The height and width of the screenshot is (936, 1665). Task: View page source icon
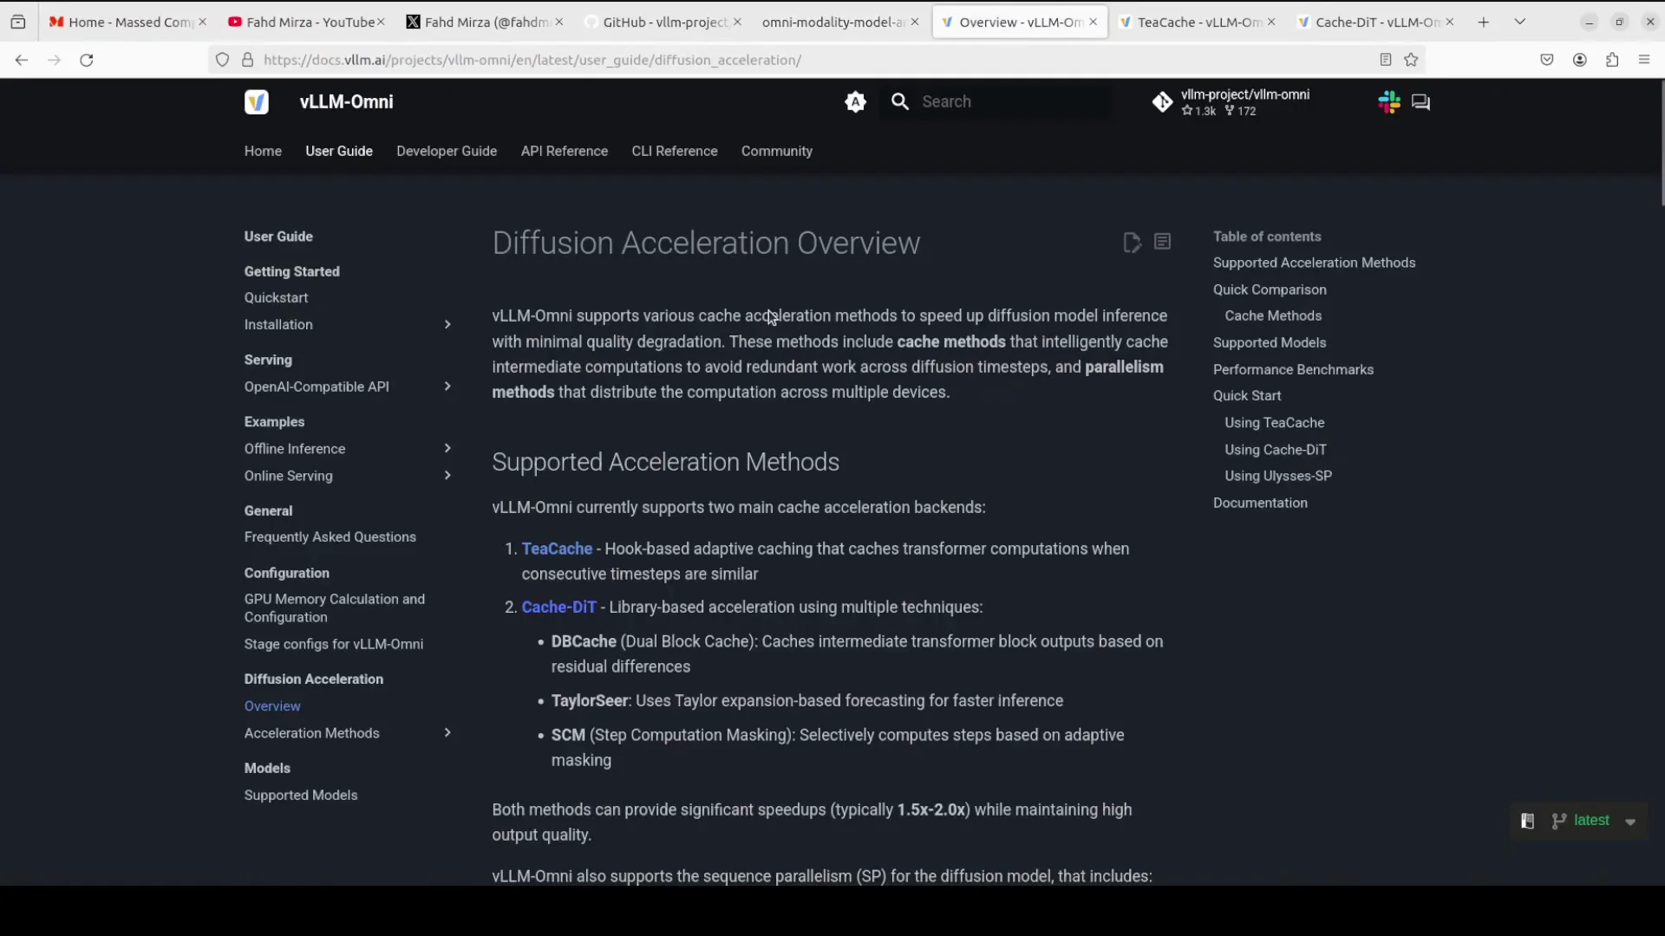coord(1163,243)
